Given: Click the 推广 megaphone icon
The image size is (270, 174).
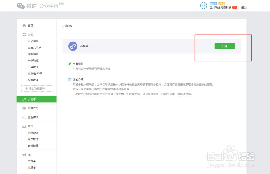Looking at the screenshot, I should [24, 154].
